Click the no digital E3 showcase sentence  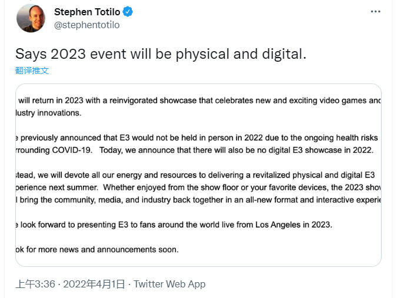point(237,150)
